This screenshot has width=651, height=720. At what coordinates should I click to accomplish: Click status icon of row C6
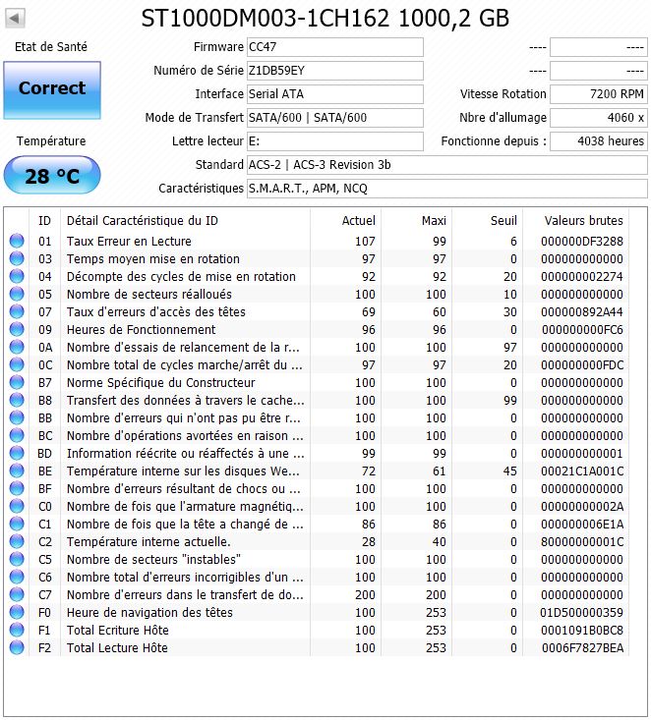click(x=17, y=578)
